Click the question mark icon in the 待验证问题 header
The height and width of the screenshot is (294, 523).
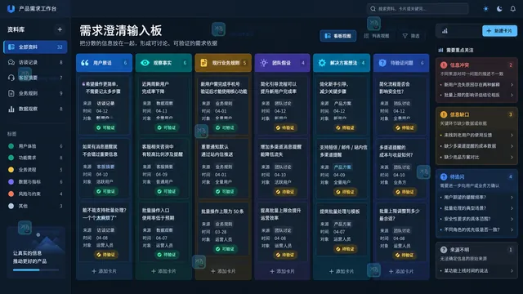pyautogui.click(x=382, y=63)
